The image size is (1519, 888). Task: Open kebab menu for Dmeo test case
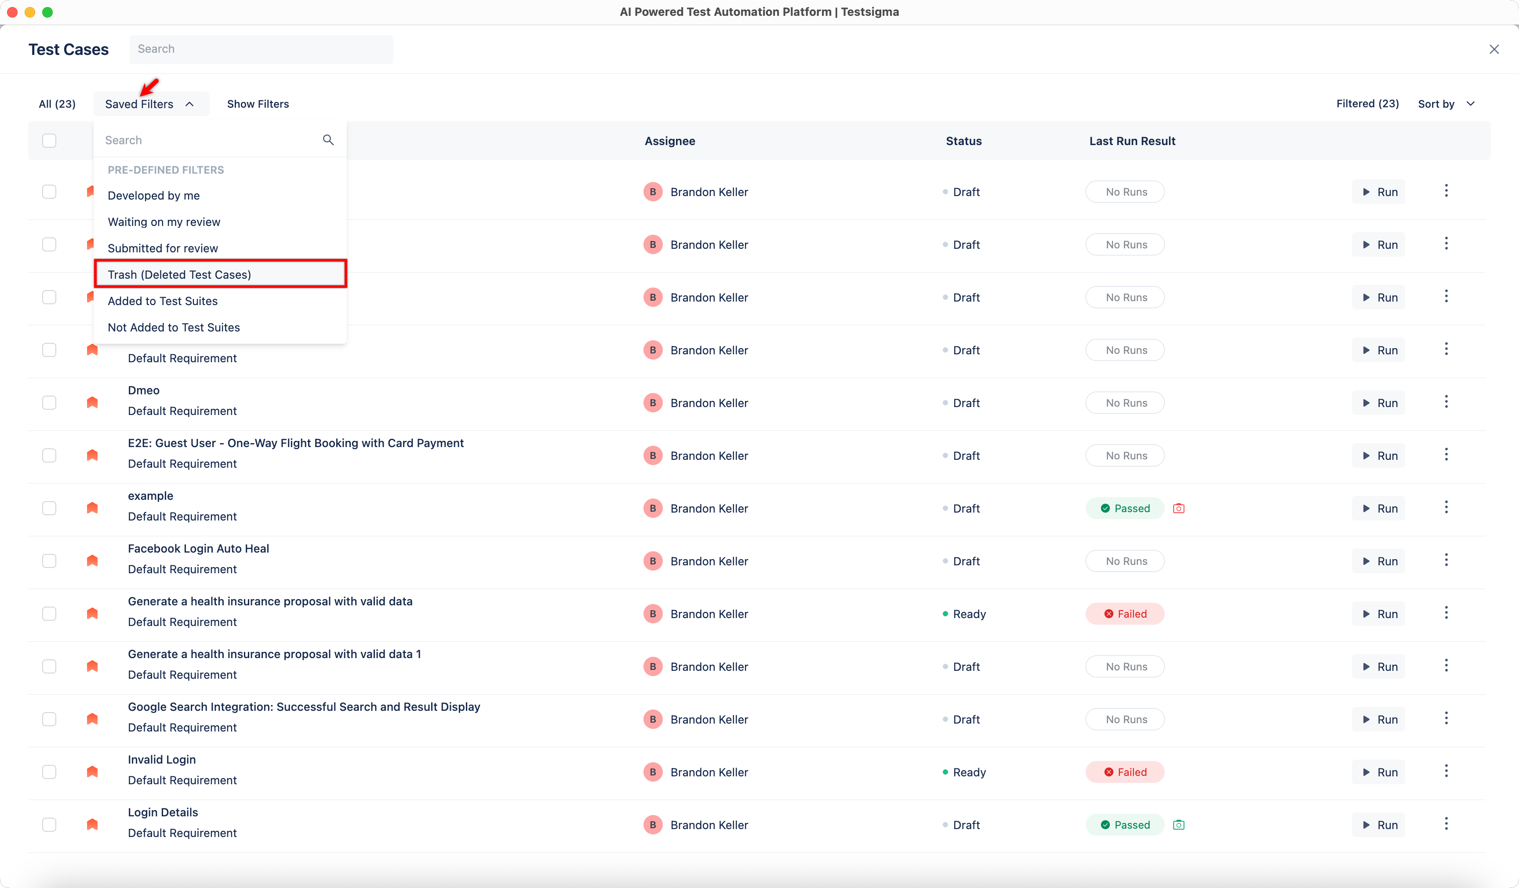pos(1446,402)
